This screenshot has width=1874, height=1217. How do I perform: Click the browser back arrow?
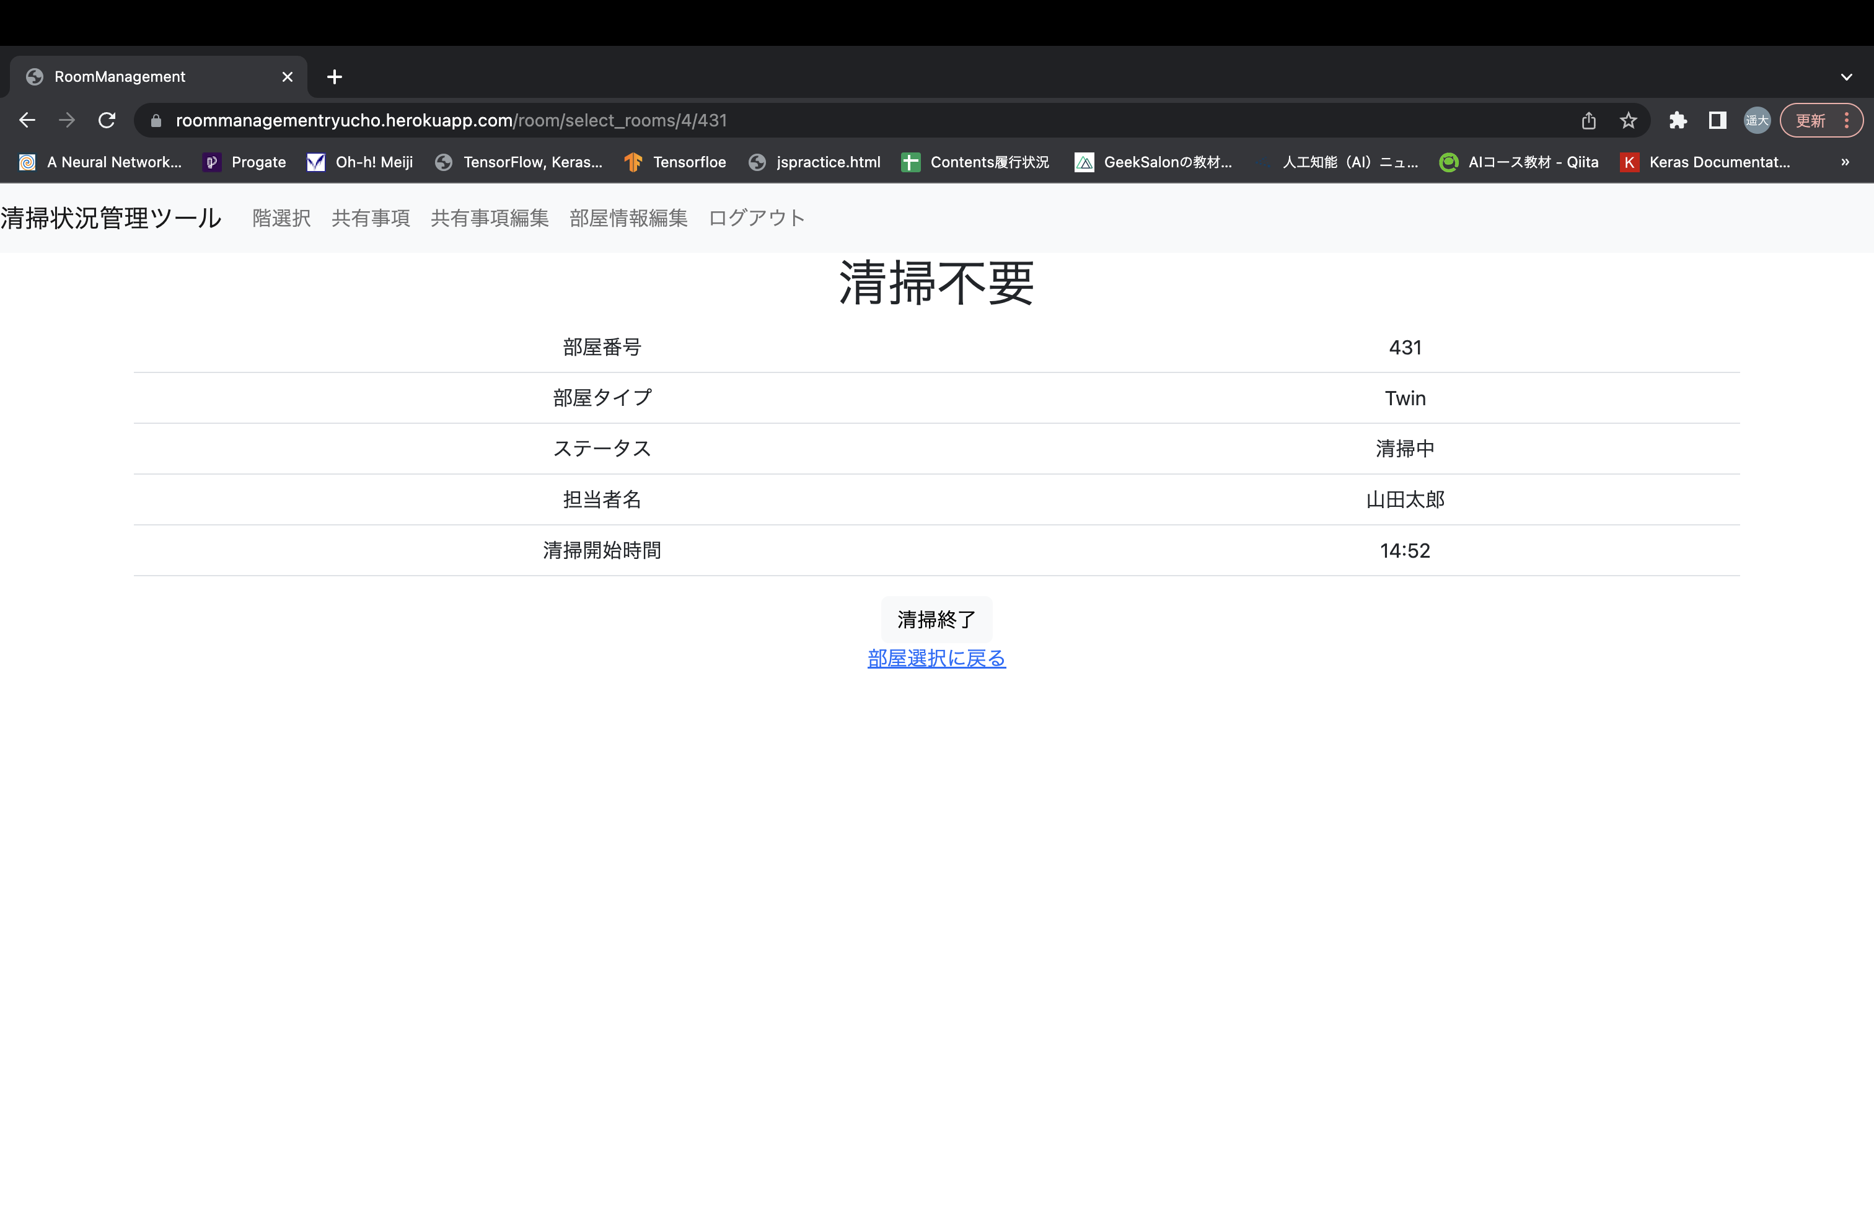[27, 120]
